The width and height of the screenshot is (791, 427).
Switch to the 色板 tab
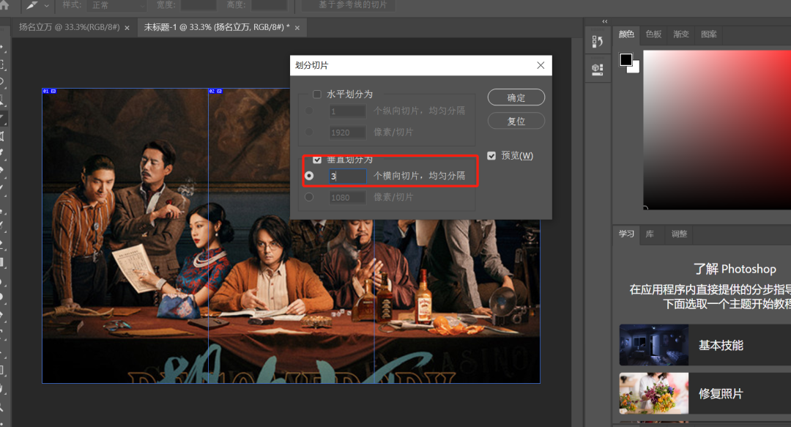(x=653, y=34)
